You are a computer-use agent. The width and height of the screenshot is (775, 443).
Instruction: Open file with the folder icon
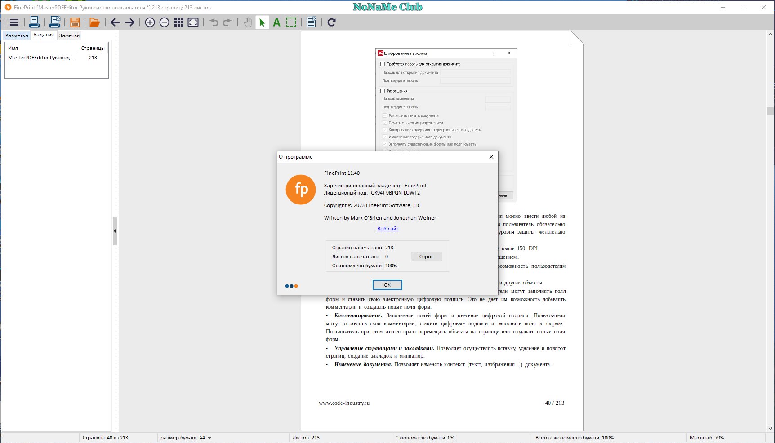(x=94, y=22)
